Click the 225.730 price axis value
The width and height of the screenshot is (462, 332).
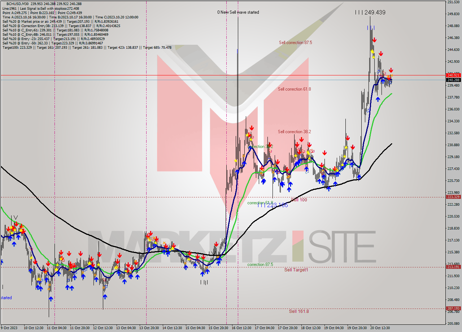pyautogui.click(x=454, y=181)
